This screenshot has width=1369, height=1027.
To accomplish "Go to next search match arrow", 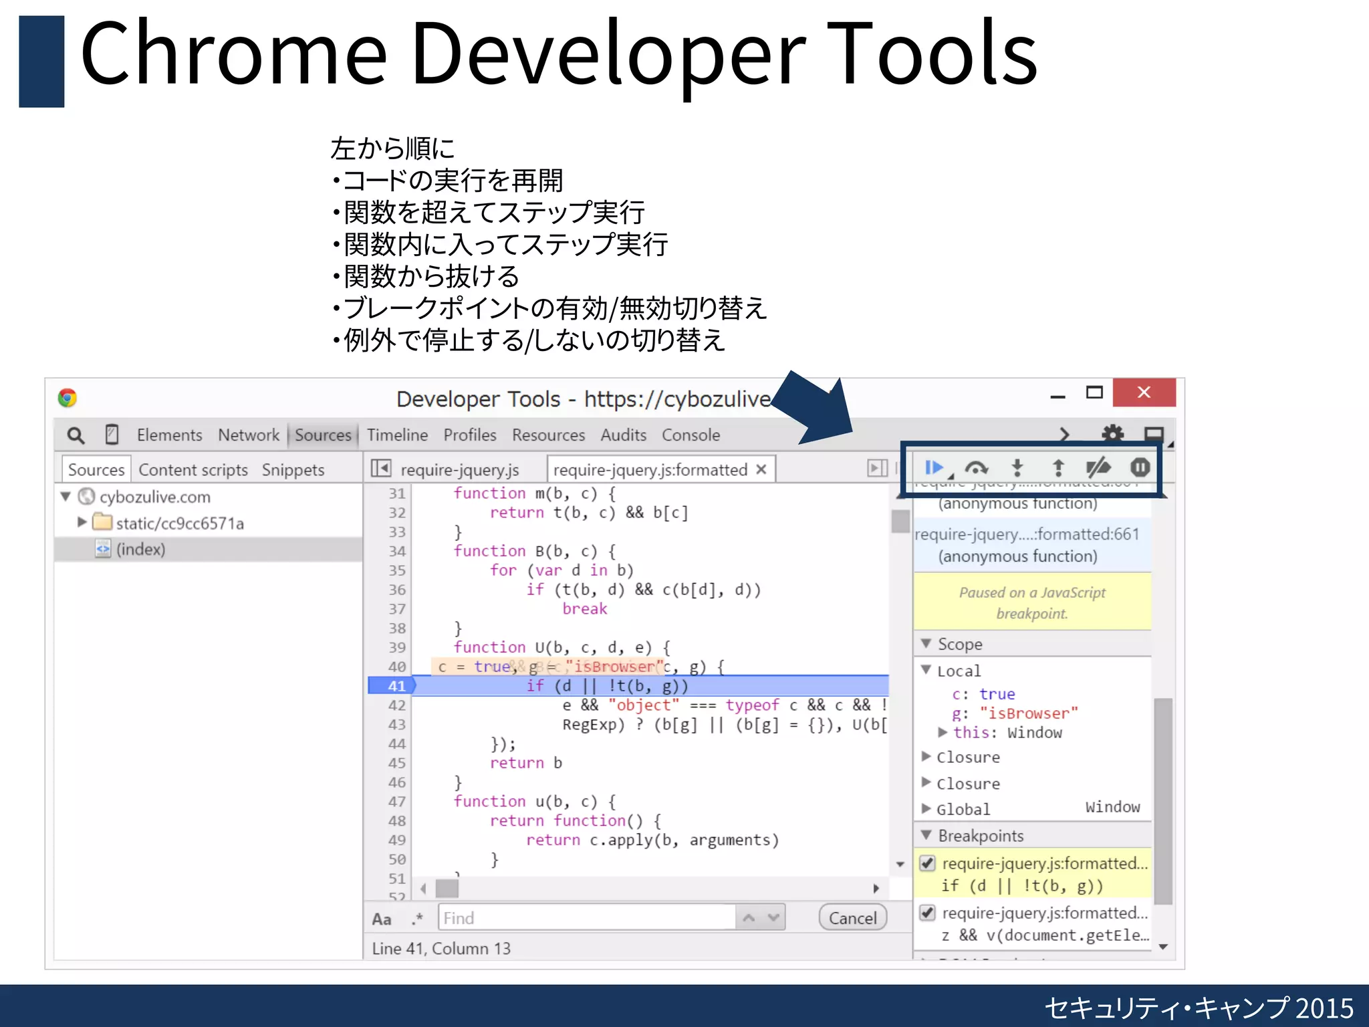I will [x=773, y=918].
